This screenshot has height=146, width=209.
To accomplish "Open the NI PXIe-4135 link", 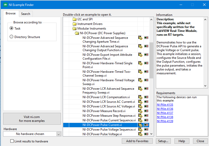I will pos(165,105).
